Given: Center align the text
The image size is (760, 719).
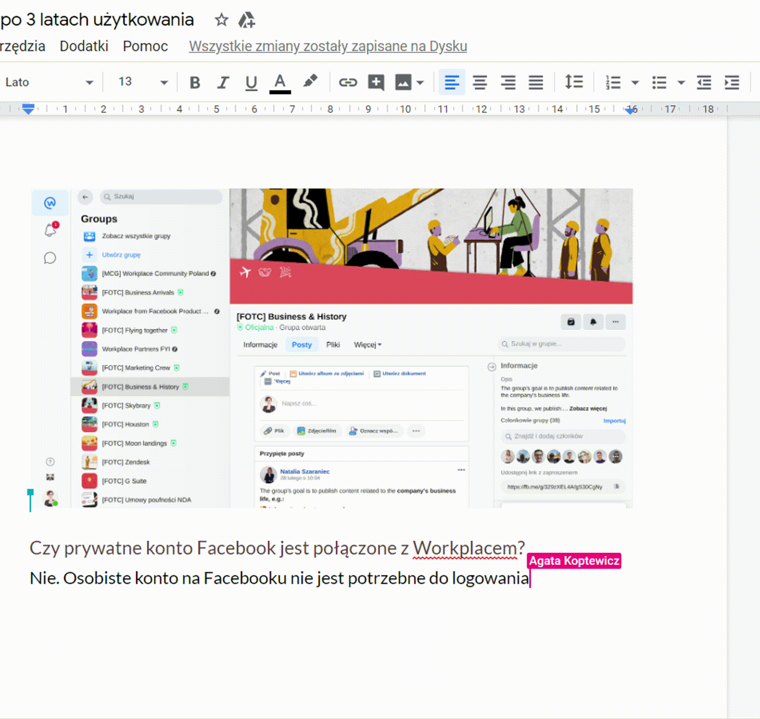Looking at the screenshot, I should [x=480, y=83].
